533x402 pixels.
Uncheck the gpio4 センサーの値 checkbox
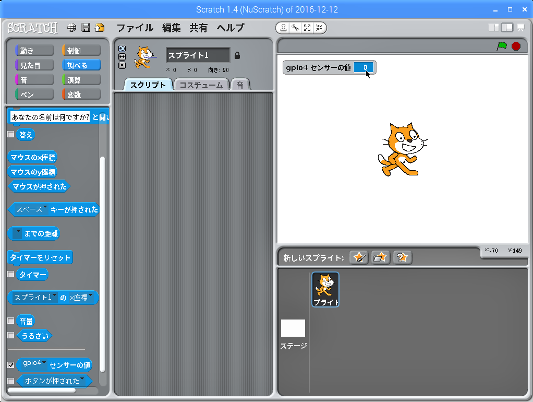(x=11, y=365)
